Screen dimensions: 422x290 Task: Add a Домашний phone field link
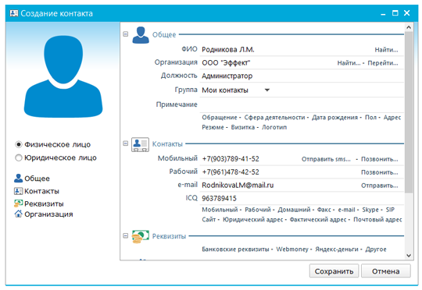pyautogui.click(x=294, y=210)
